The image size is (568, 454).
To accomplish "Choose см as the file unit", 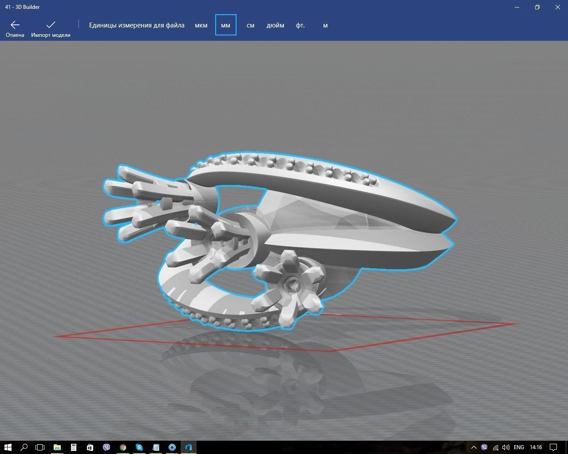I will [x=250, y=25].
